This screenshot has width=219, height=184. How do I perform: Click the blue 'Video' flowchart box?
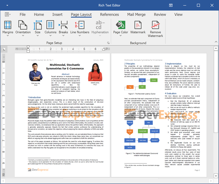pos(142,80)
